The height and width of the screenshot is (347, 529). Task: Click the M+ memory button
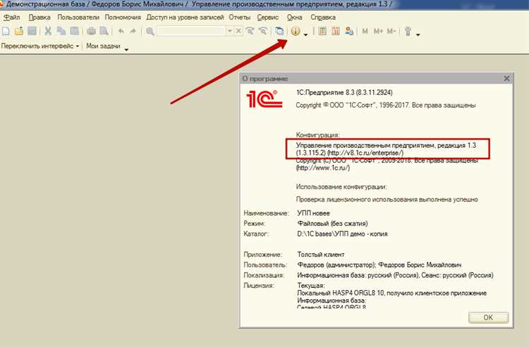378,31
